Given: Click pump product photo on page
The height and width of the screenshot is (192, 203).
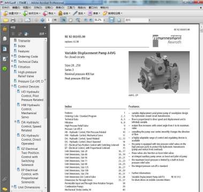Looking at the screenshot, I should [x=159, y=73].
